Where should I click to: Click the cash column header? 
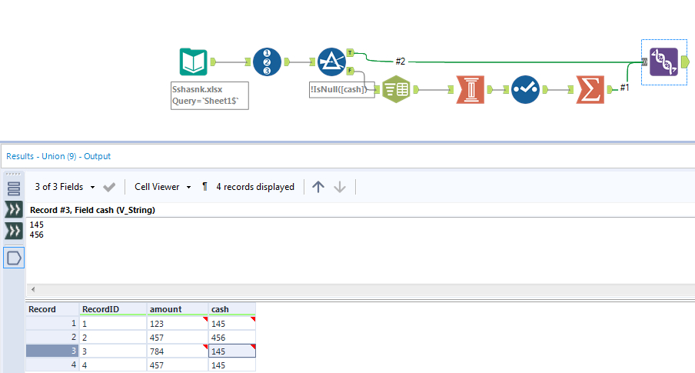point(232,309)
